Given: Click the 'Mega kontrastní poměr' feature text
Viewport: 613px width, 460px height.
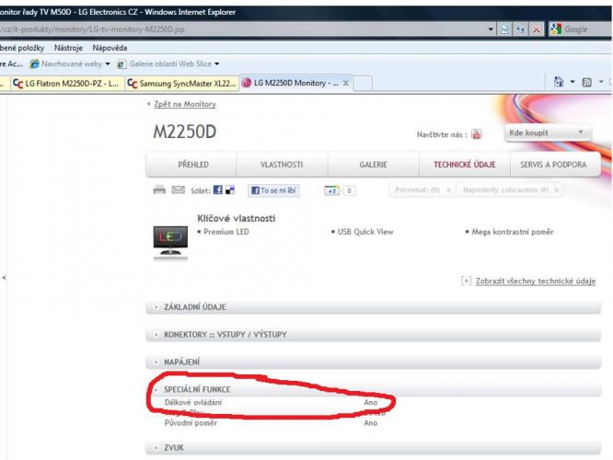Looking at the screenshot, I should pyautogui.click(x=513, y=232).
